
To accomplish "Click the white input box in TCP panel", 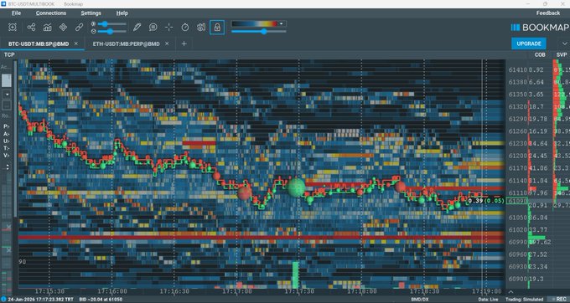I will click(6, 80).
